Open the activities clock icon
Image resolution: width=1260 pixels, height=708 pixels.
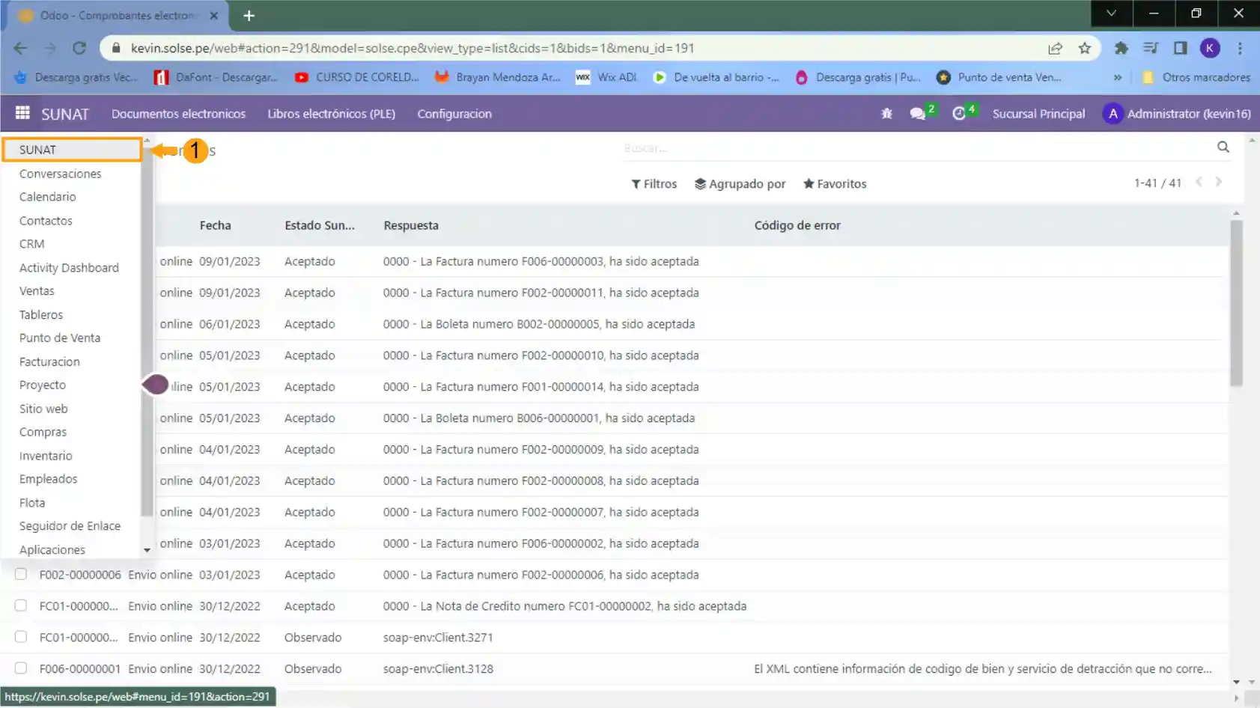[x=959, y=114]
